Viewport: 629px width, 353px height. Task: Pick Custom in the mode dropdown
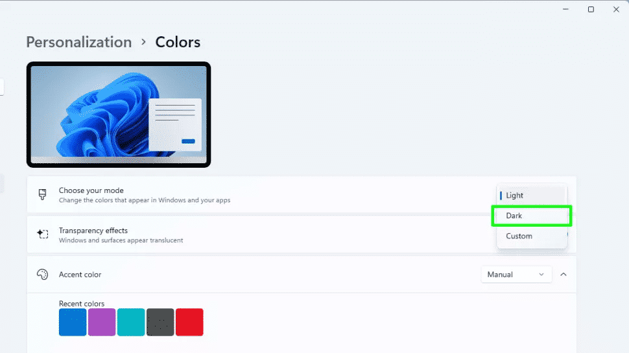click(530, 236)
